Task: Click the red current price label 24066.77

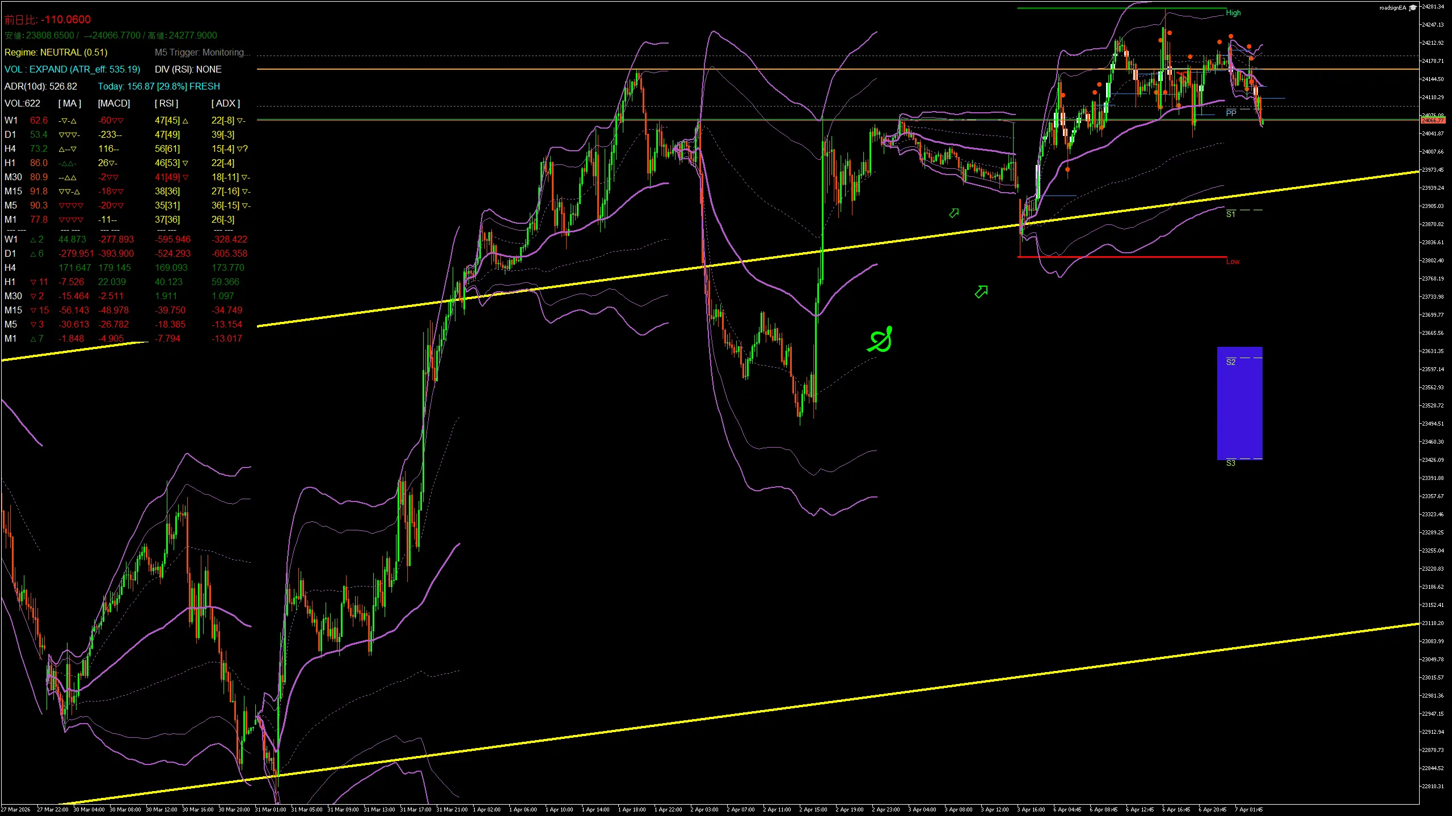Action: coord(1433,120)
